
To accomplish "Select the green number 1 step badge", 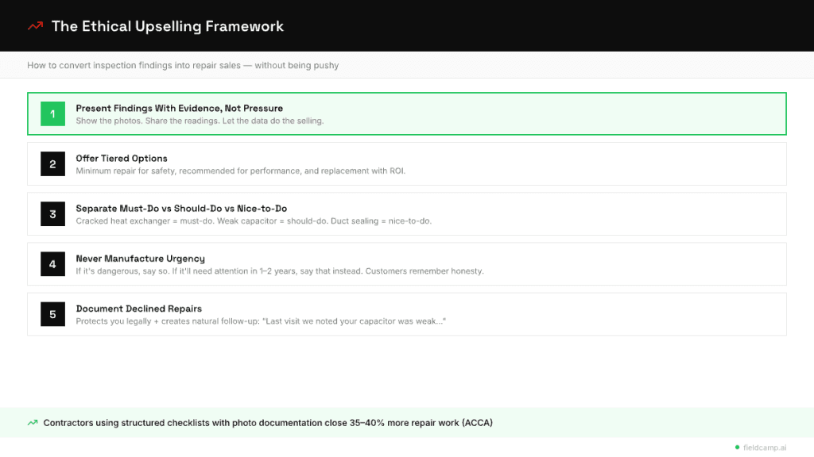I will (x=52, y=113).
